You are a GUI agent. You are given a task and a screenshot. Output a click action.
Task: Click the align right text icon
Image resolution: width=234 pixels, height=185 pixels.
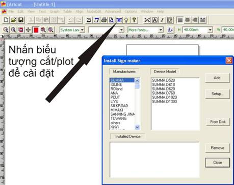(195, 20)
